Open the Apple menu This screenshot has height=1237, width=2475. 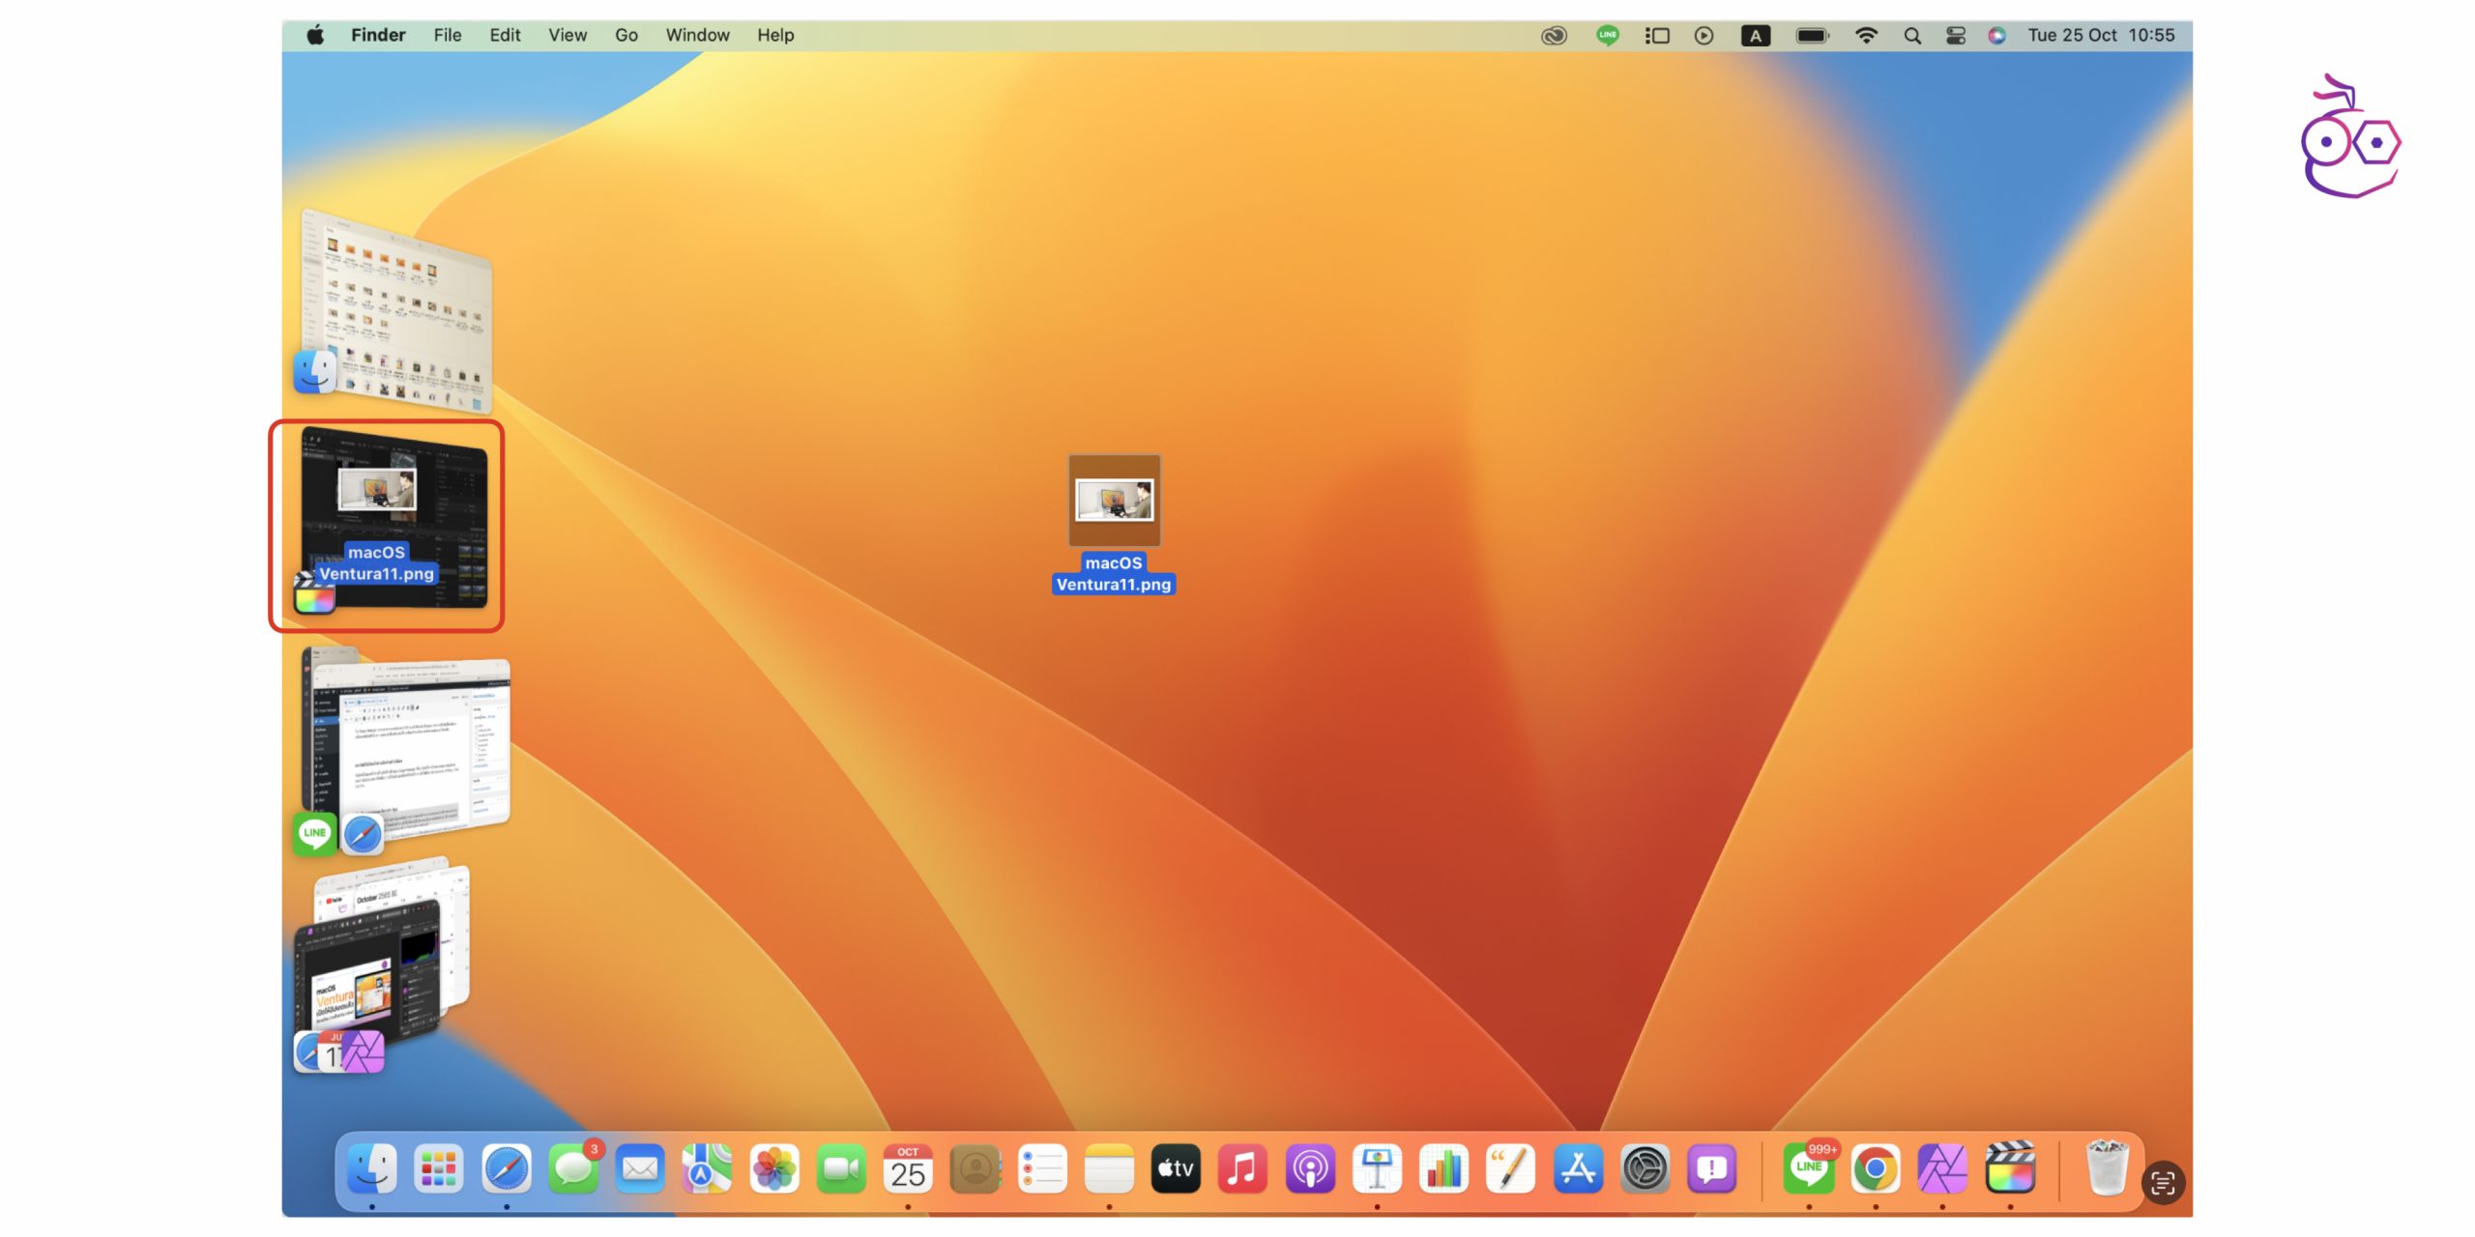click(315, 36)
